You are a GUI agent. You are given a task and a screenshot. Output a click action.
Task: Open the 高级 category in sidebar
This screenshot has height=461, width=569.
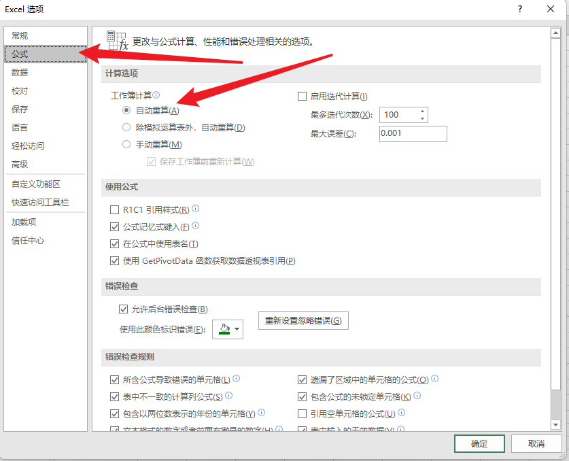20,164
